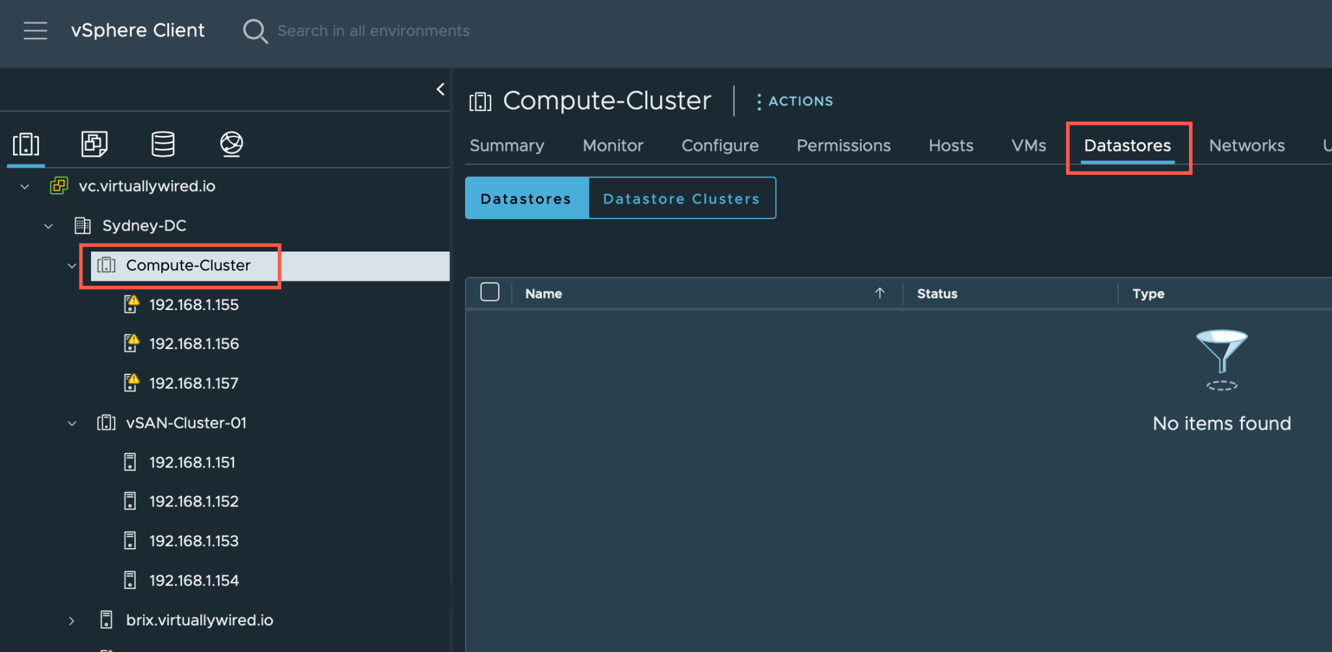Select host 192.168.1.156

coord(194,343)
